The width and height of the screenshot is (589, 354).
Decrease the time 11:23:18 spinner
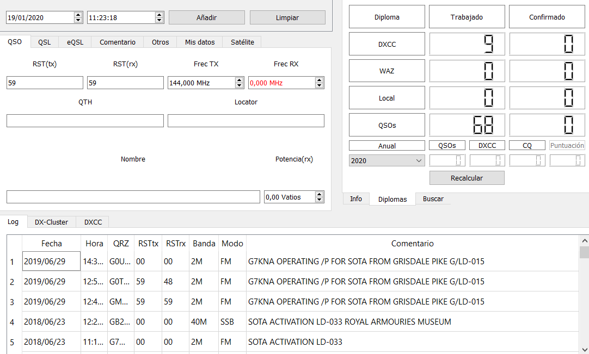159,20
